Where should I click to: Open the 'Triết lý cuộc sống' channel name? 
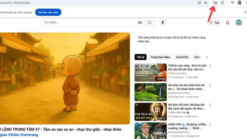(177, 73)
